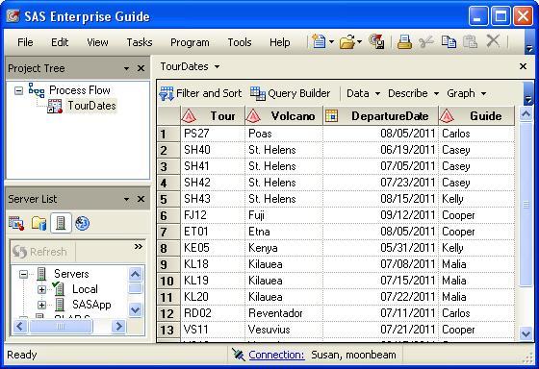The image size is (539, 369).
Task: Click the Cut scissors icon
Action: click(x=426, y=42)
